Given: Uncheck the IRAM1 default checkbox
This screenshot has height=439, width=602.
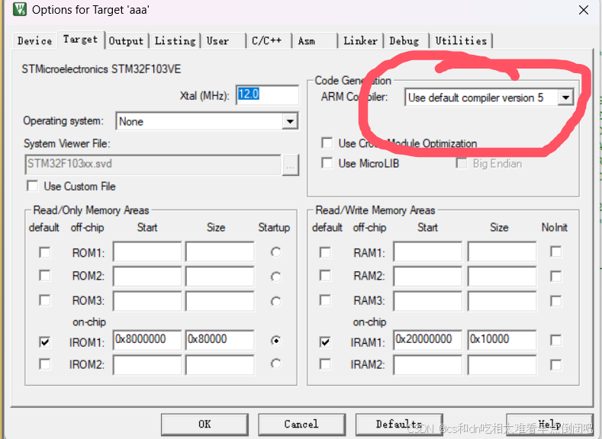Looking at the screenshot, I should (325, 341).
